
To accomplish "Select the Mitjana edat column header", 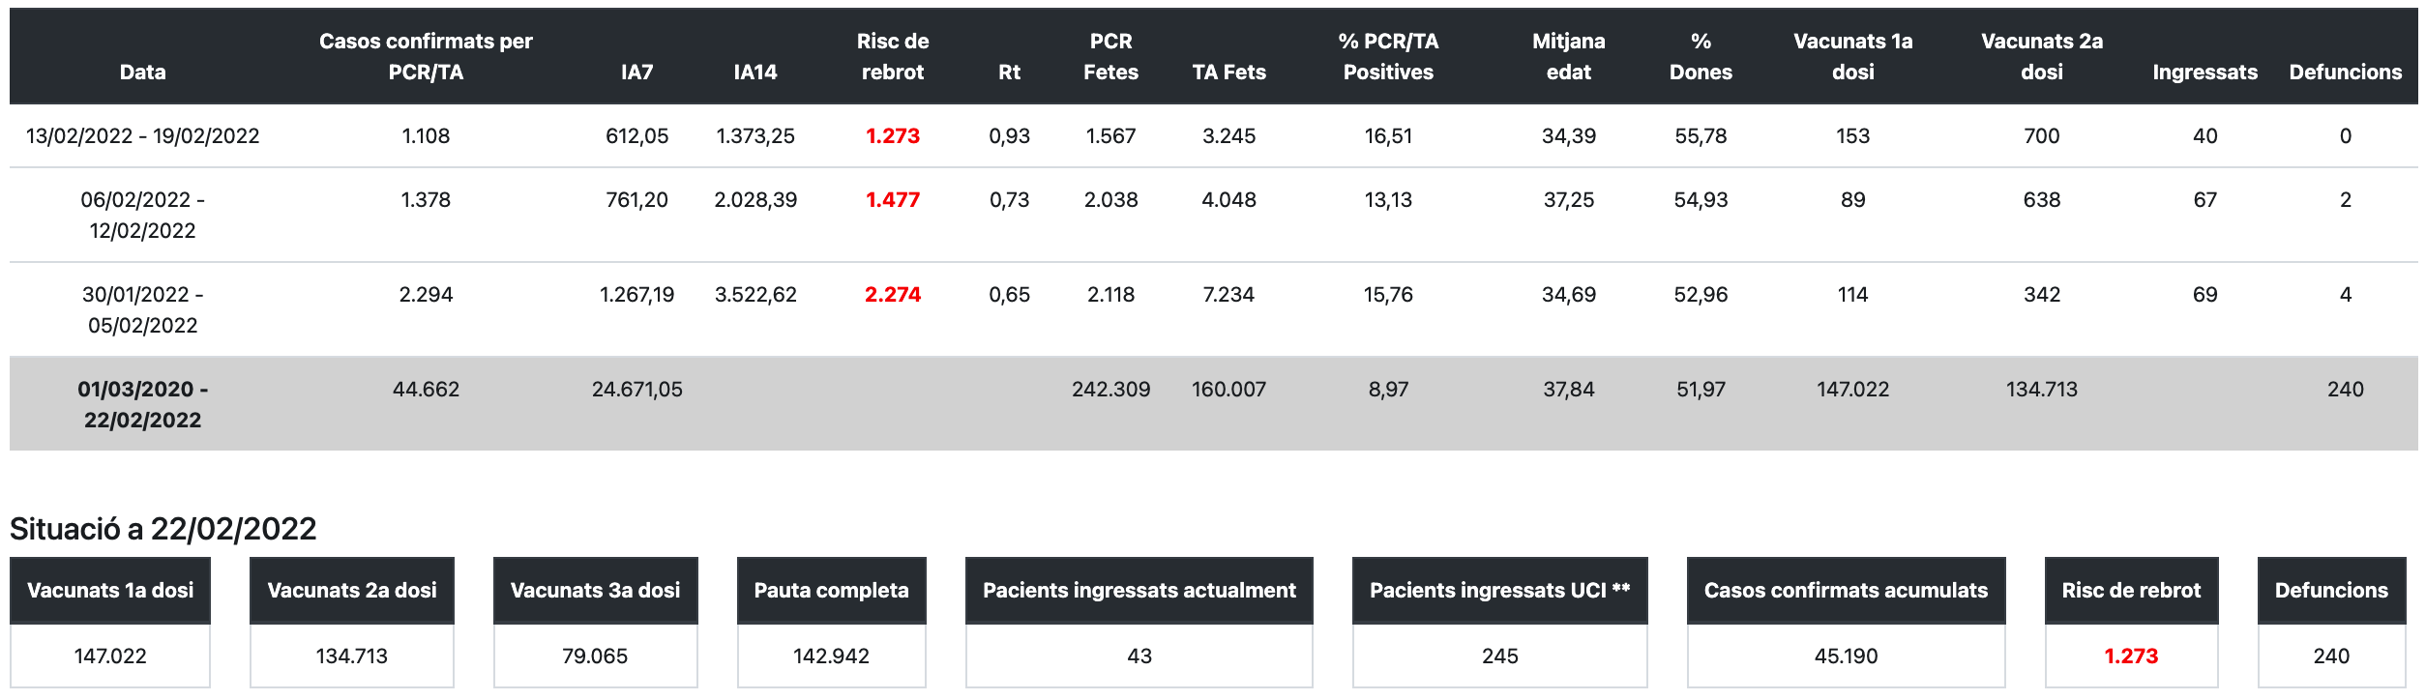I will point(1568,56).
